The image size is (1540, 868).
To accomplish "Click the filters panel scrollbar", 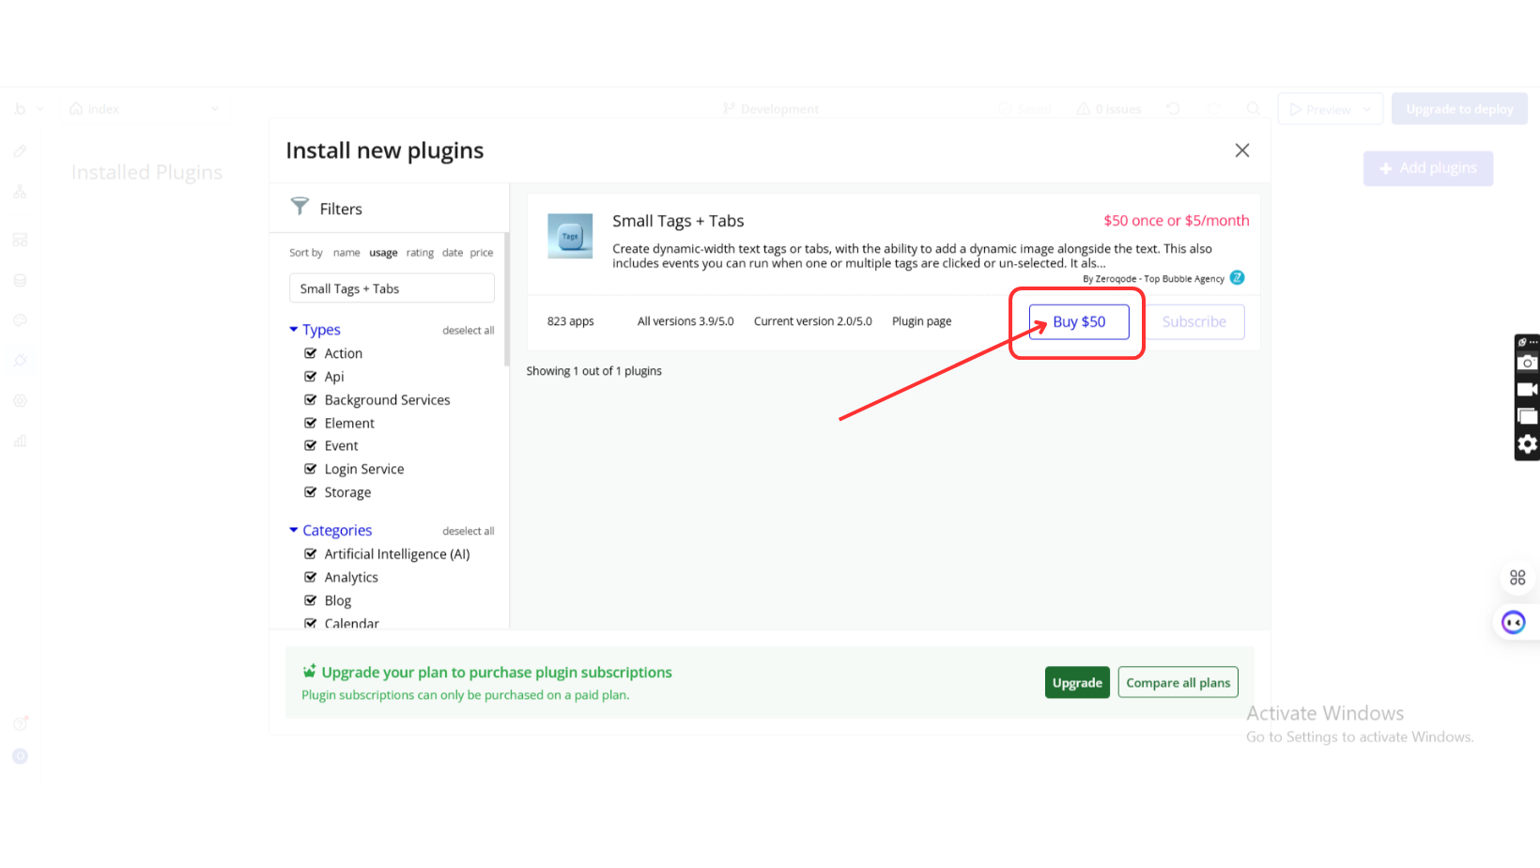I will pyautogui.click(x=507, y=299).
